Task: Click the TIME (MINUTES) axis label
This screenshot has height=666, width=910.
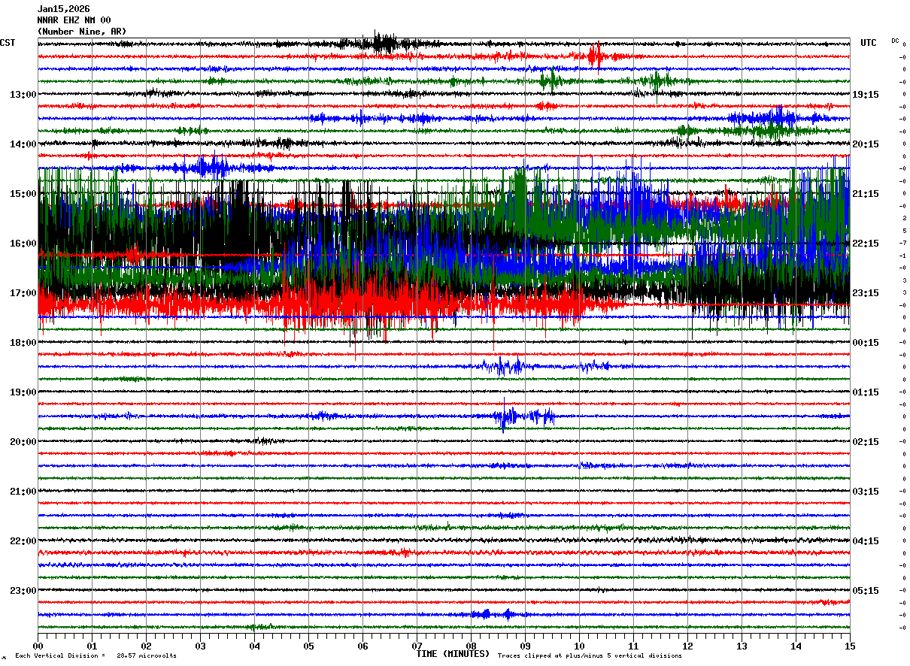Action: [x=453, y=654]
